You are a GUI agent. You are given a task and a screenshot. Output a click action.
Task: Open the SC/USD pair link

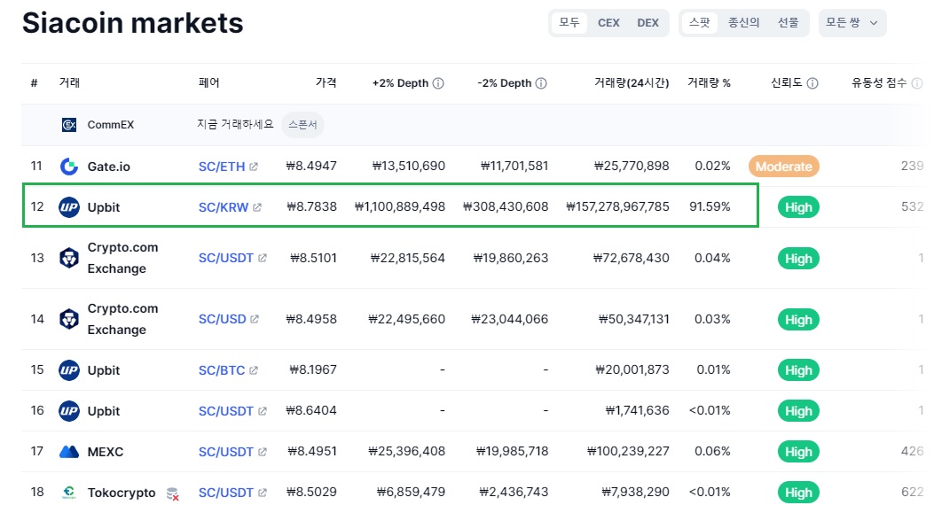pyautogui.click(x=222, y=319)
